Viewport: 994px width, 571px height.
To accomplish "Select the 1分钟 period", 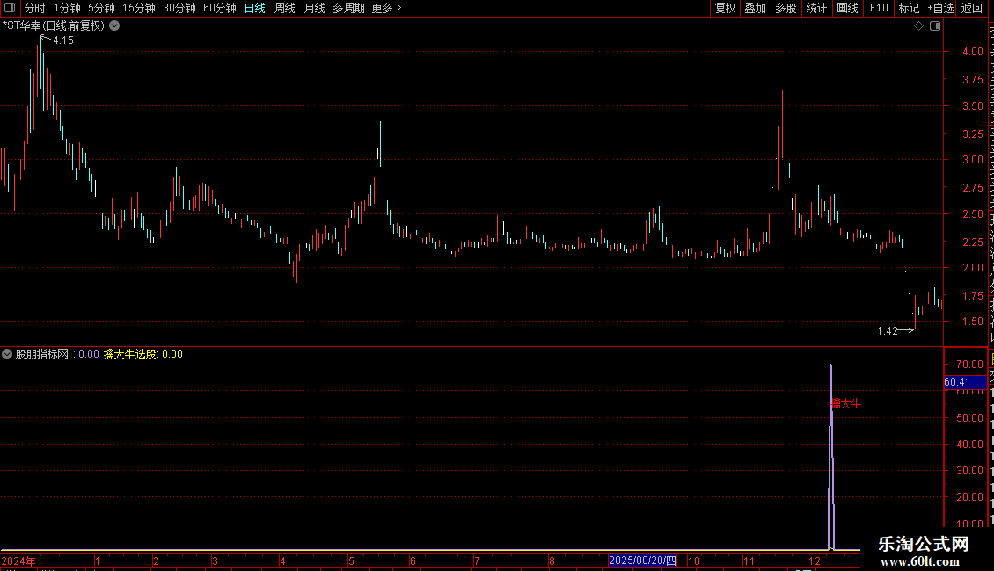I will coord(67,8).
